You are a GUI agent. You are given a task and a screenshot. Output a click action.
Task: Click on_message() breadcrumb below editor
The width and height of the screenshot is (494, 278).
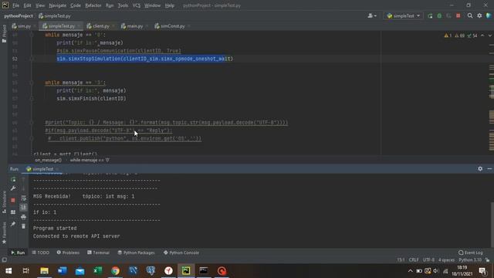pos(48,160)
